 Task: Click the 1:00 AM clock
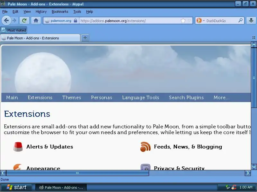click(246, 187)
